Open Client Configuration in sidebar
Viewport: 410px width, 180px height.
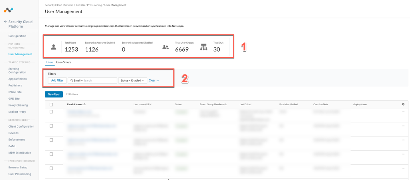21,126
